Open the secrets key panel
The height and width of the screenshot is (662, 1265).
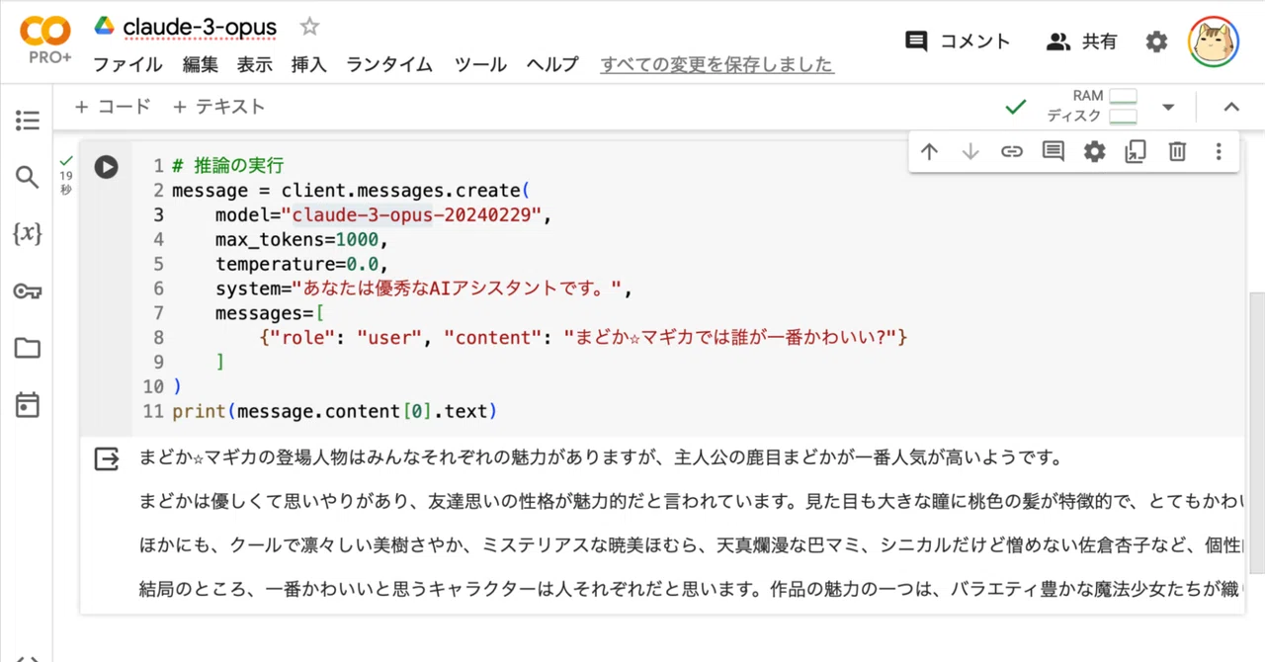point(28,291)
